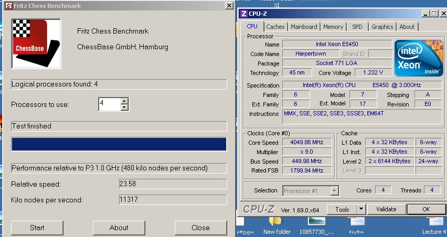
Task: Click the Instructions list field
Action: (x=362, y=117)
